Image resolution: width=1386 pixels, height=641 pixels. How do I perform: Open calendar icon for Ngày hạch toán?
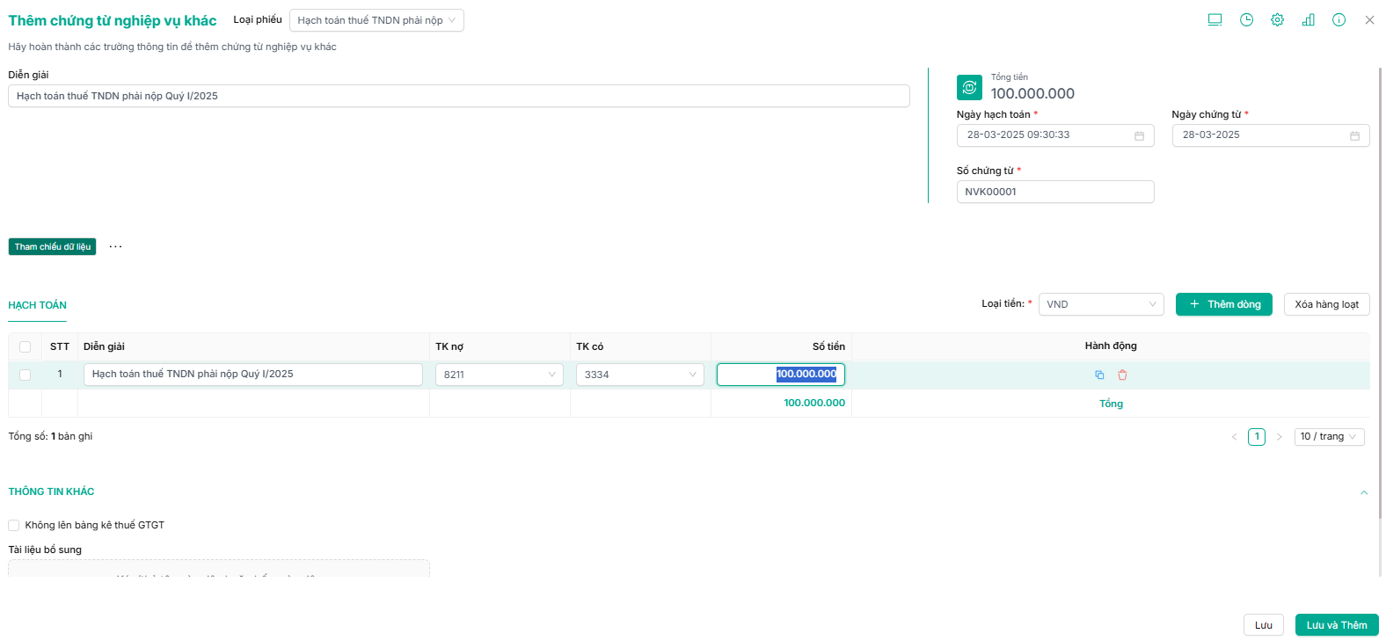pos(1139,135)
